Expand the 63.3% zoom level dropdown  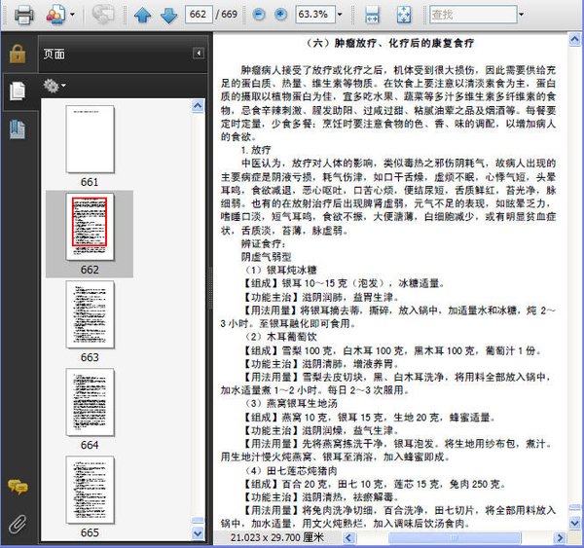pyautogui.click(x=340, y=15)
